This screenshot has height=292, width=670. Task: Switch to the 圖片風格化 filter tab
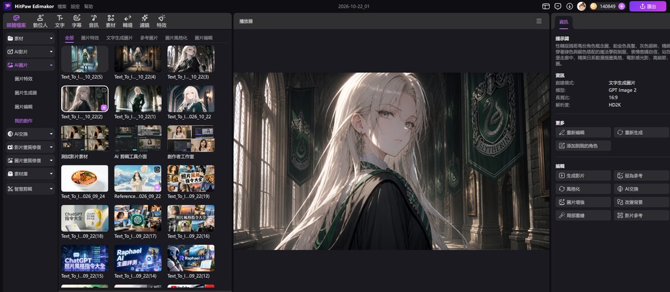click(x=176, y=38)
